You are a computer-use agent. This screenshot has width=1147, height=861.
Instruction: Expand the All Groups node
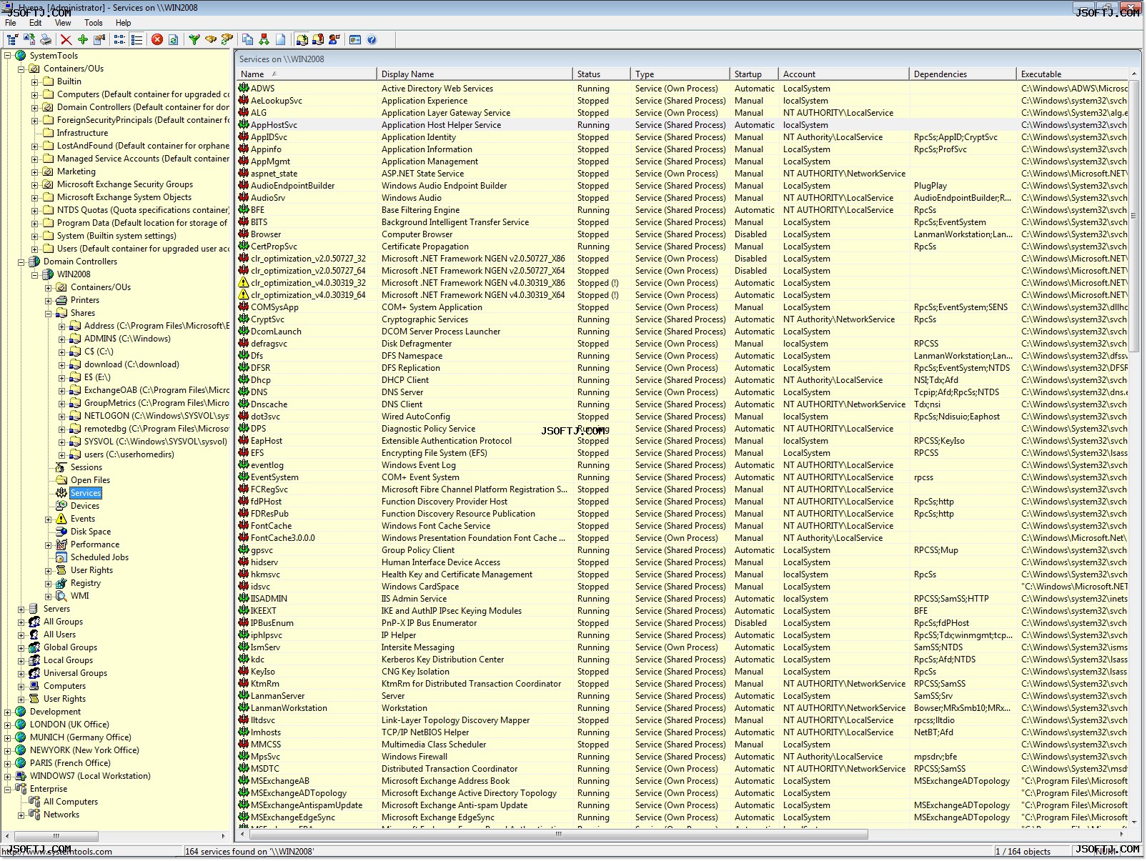(x=21, y=622)
